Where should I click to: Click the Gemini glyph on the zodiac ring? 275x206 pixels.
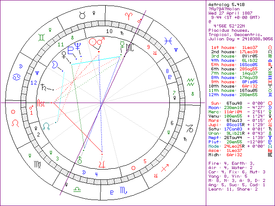pyautogui.click(x=41, y=38)
